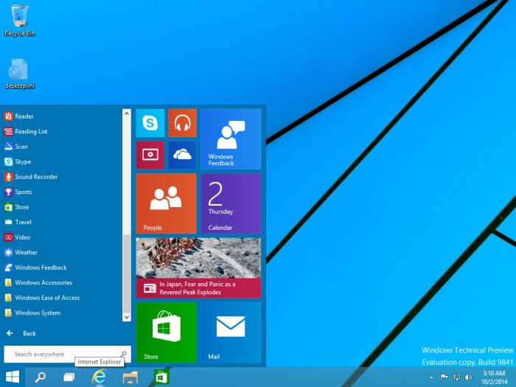Show hidden icons in system tray

click(431, 377)
